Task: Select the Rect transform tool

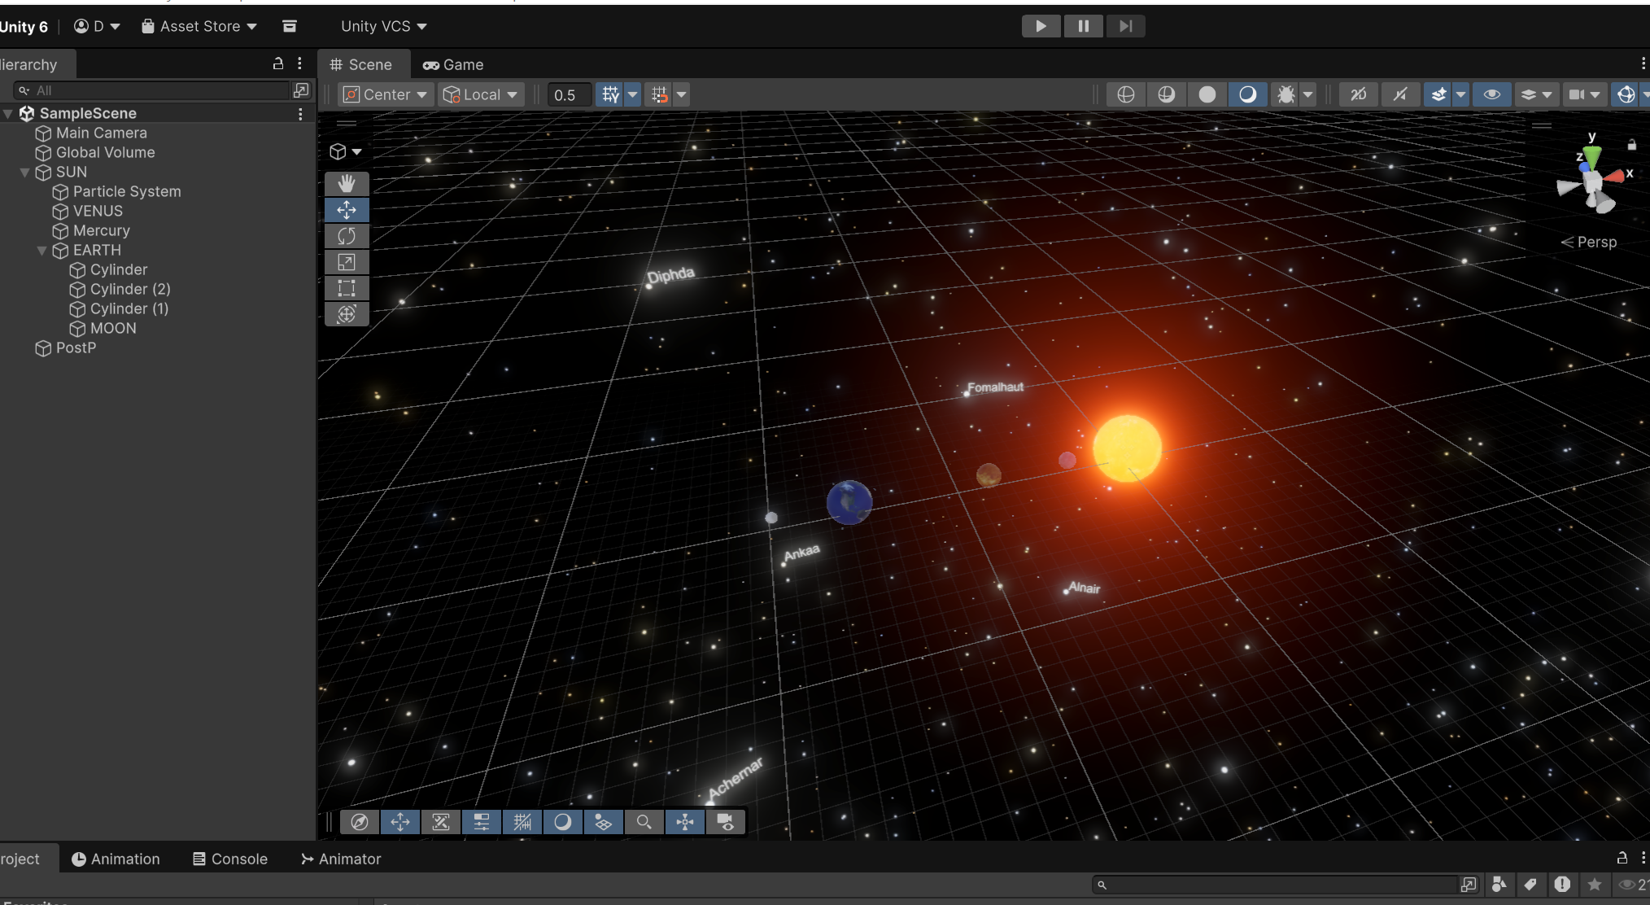Action: coord(347,288)
